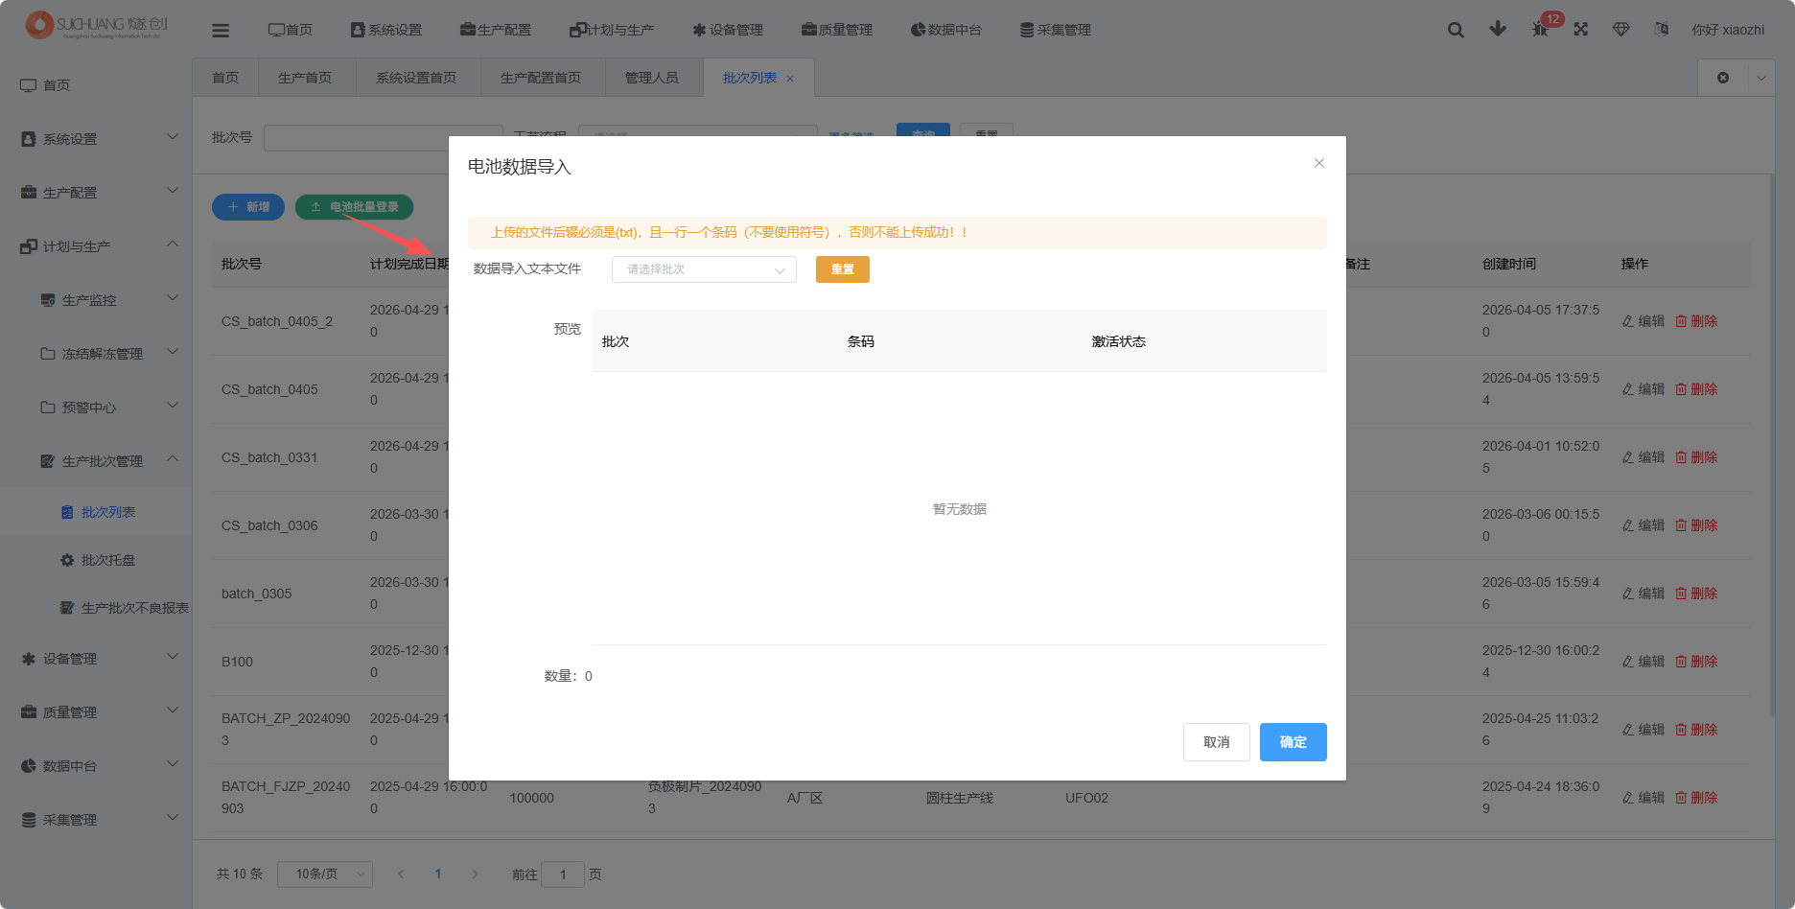This screenshot has width=1795, height=909.
Task: Click the 首页 monitor icon in the sidebar
Action: [x=29, y=85]
